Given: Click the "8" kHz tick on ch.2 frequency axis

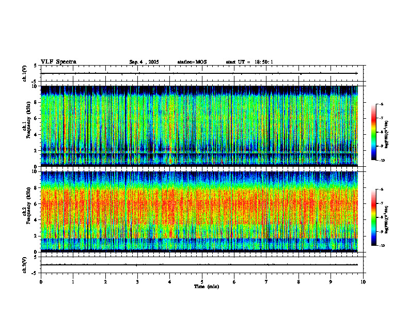Looking at the screenshot, I should click(36, 188).
